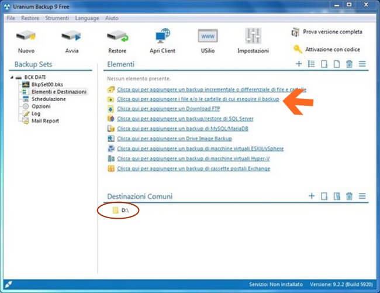380x293 pixels.
Task: Click the Drive Image Backup link's icon
Action: click(110, 139)
